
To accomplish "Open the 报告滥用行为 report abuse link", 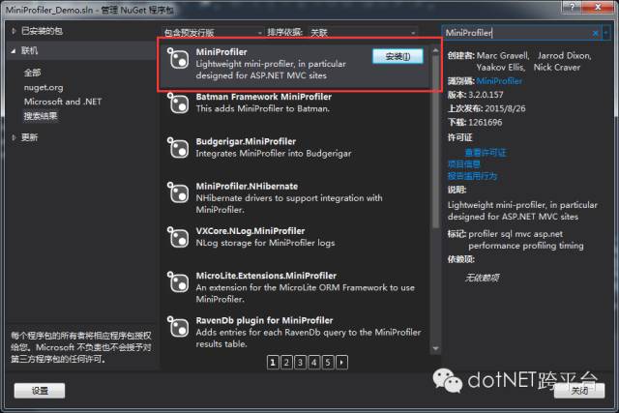I will pyautogui.click(x=472, y=176).
